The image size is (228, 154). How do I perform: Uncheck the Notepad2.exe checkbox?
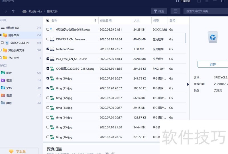(48, 49)
